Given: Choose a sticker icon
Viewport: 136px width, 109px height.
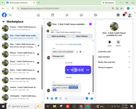Looking at the screenshot, I should tap(56, 98).
